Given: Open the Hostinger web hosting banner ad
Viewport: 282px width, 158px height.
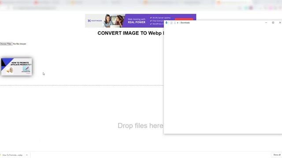Looking at the screenshot, I should pos(124,21).
